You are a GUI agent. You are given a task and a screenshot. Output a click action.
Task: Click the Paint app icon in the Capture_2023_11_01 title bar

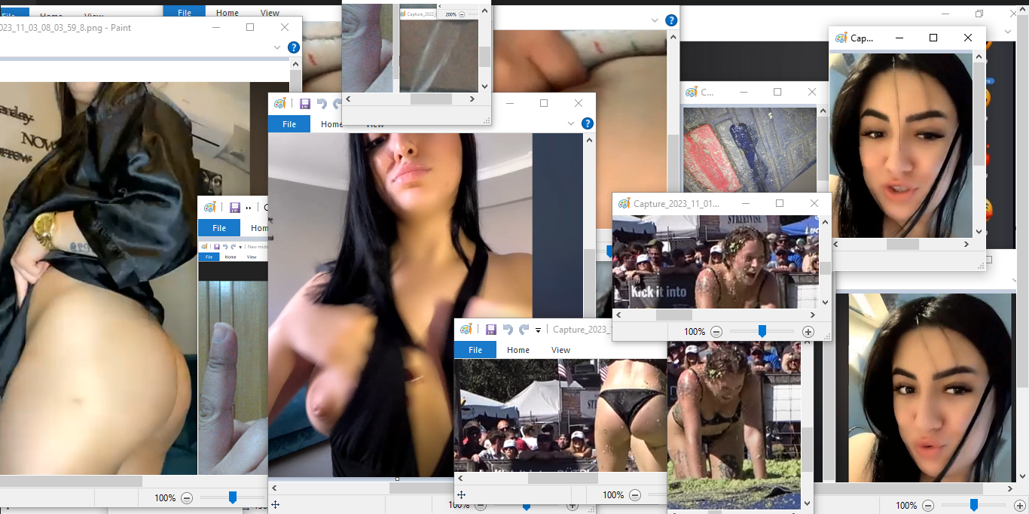click(x=624, y=204)
